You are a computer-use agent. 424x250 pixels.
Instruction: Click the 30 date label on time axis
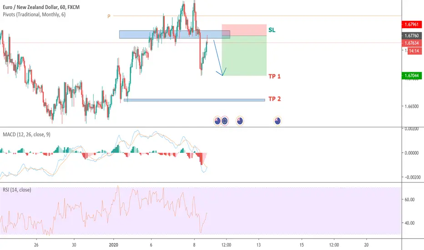point(74,245)
